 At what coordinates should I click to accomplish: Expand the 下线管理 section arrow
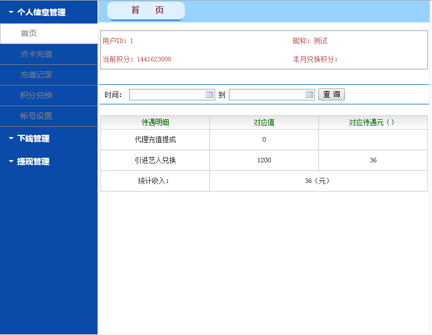(11, 138)
